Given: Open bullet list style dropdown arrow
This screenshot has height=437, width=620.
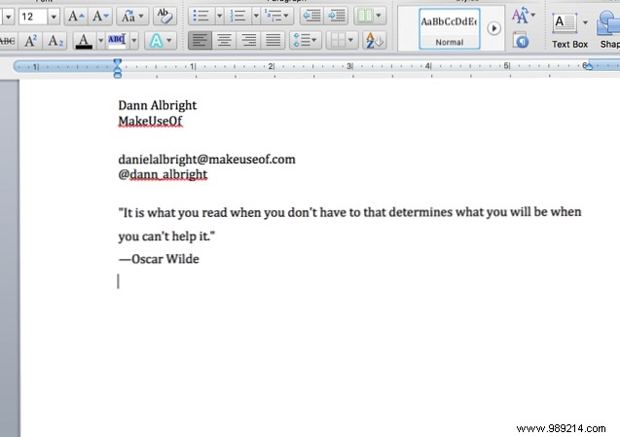Looking at the screenshot, I should [219, 17].
